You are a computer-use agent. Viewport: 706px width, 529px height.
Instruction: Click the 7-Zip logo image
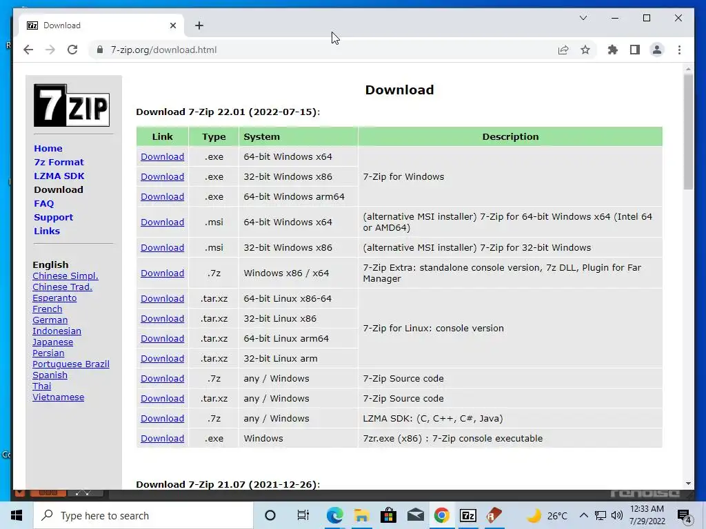pyautogui.click(x=72, y=105)
